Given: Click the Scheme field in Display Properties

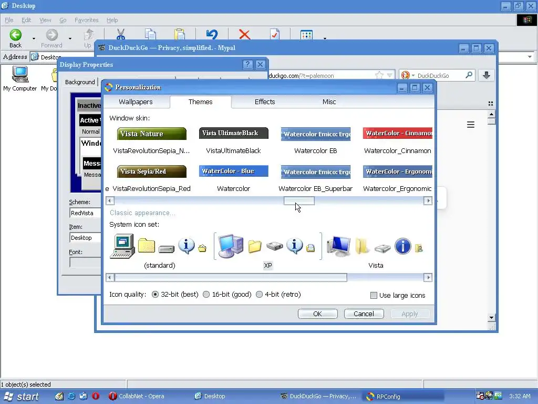Looking at the screenshot, I should (x=86, y=213).
